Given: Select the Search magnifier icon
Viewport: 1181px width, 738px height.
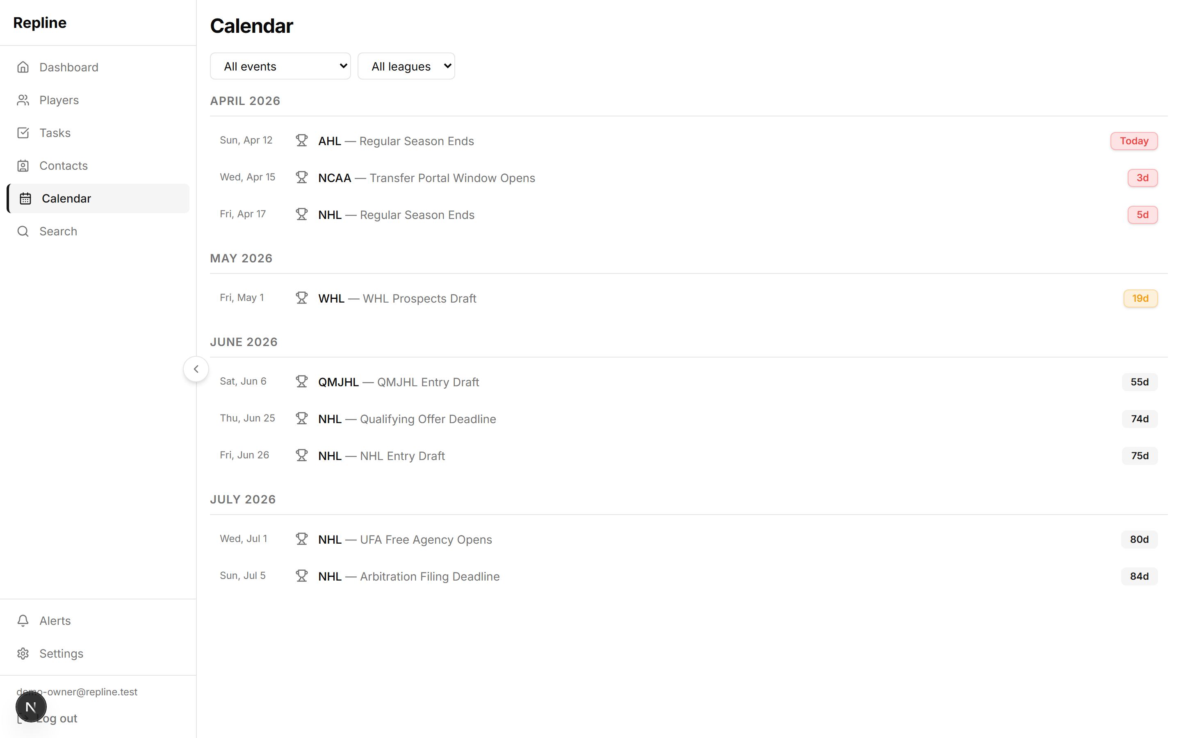Looking at the screenshot, I should pyautogui.click(x=23, y=231).
